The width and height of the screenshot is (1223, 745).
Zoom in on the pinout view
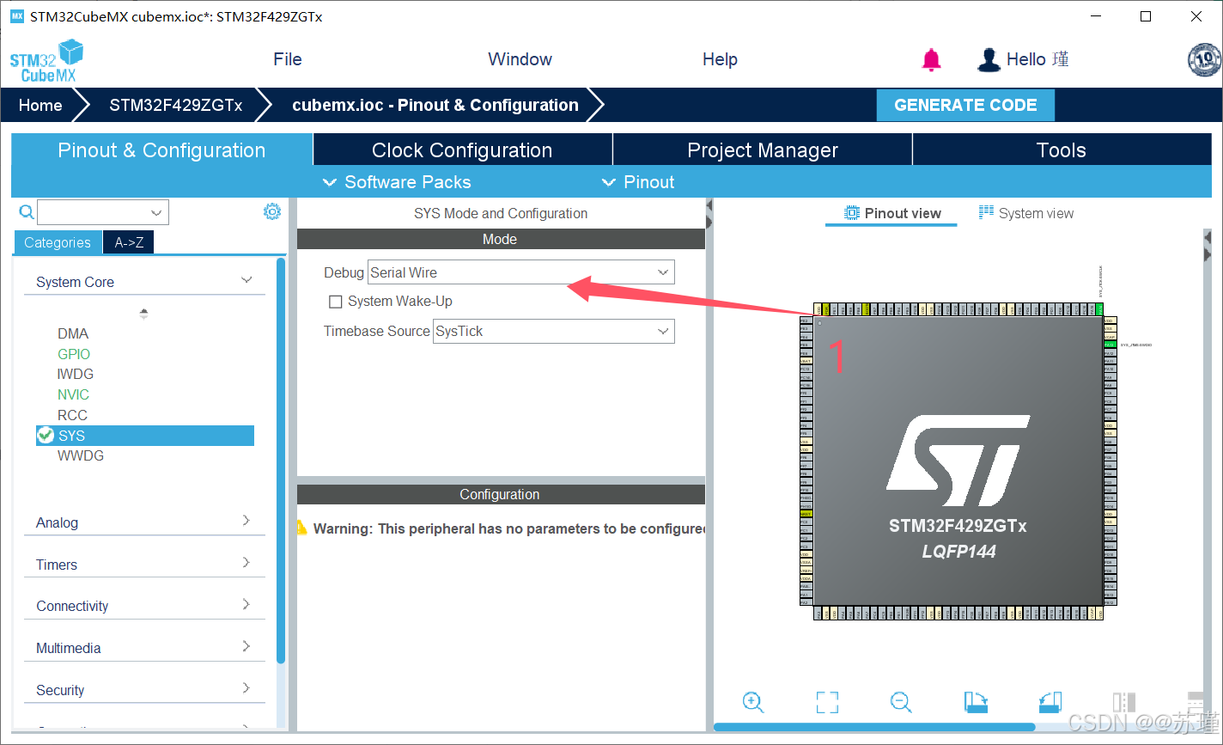[x=753, y=702]
